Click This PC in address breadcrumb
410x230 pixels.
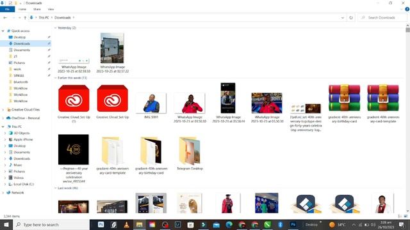point(44,18)
